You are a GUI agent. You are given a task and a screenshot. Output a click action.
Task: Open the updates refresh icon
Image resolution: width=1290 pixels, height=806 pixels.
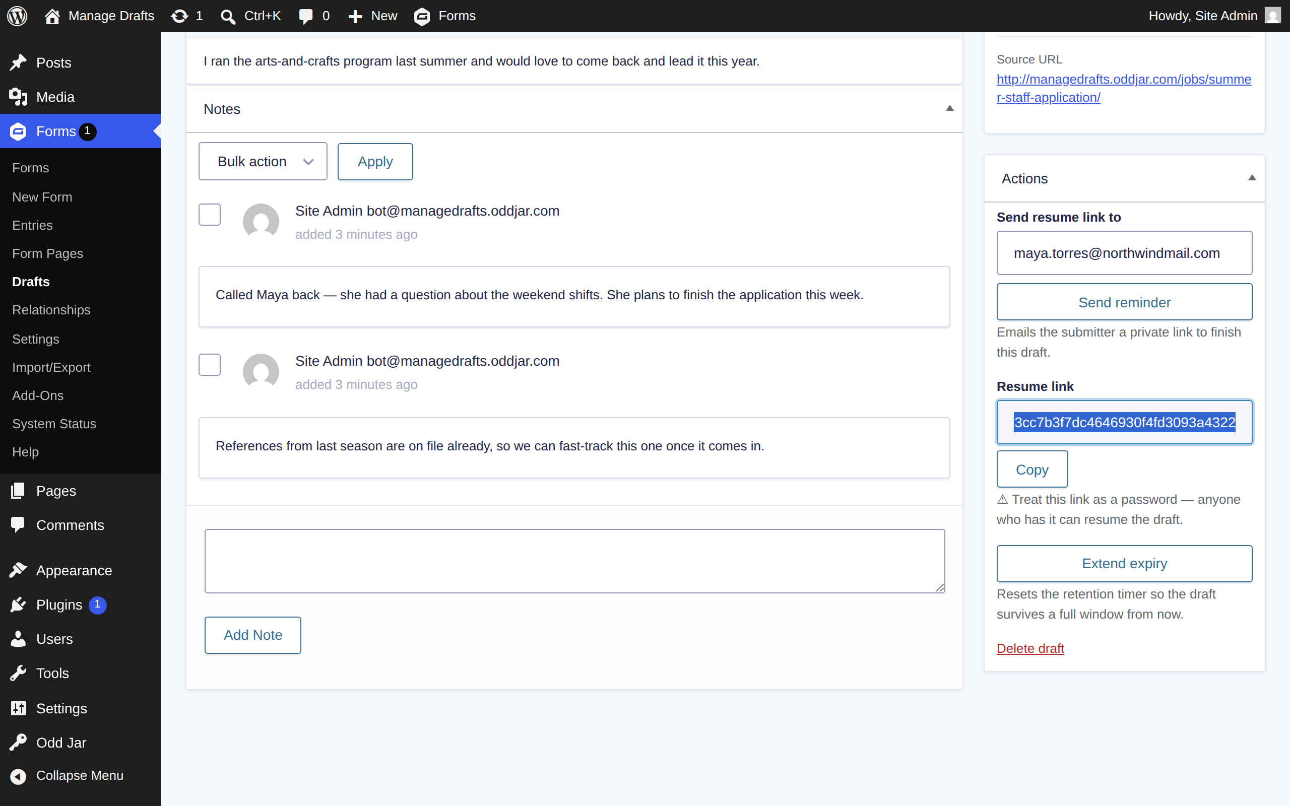click(x=179, y=16)
